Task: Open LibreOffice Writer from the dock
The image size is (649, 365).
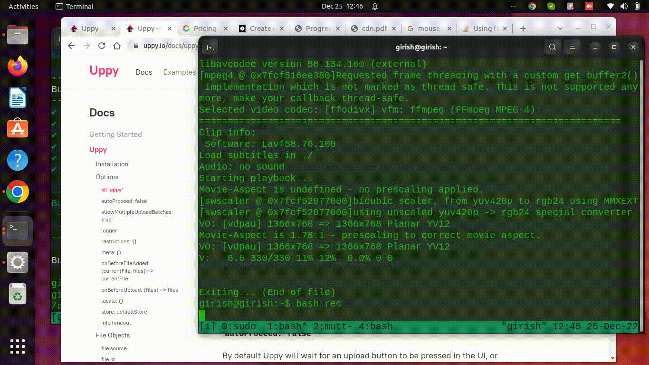Action: coord(18,98)
